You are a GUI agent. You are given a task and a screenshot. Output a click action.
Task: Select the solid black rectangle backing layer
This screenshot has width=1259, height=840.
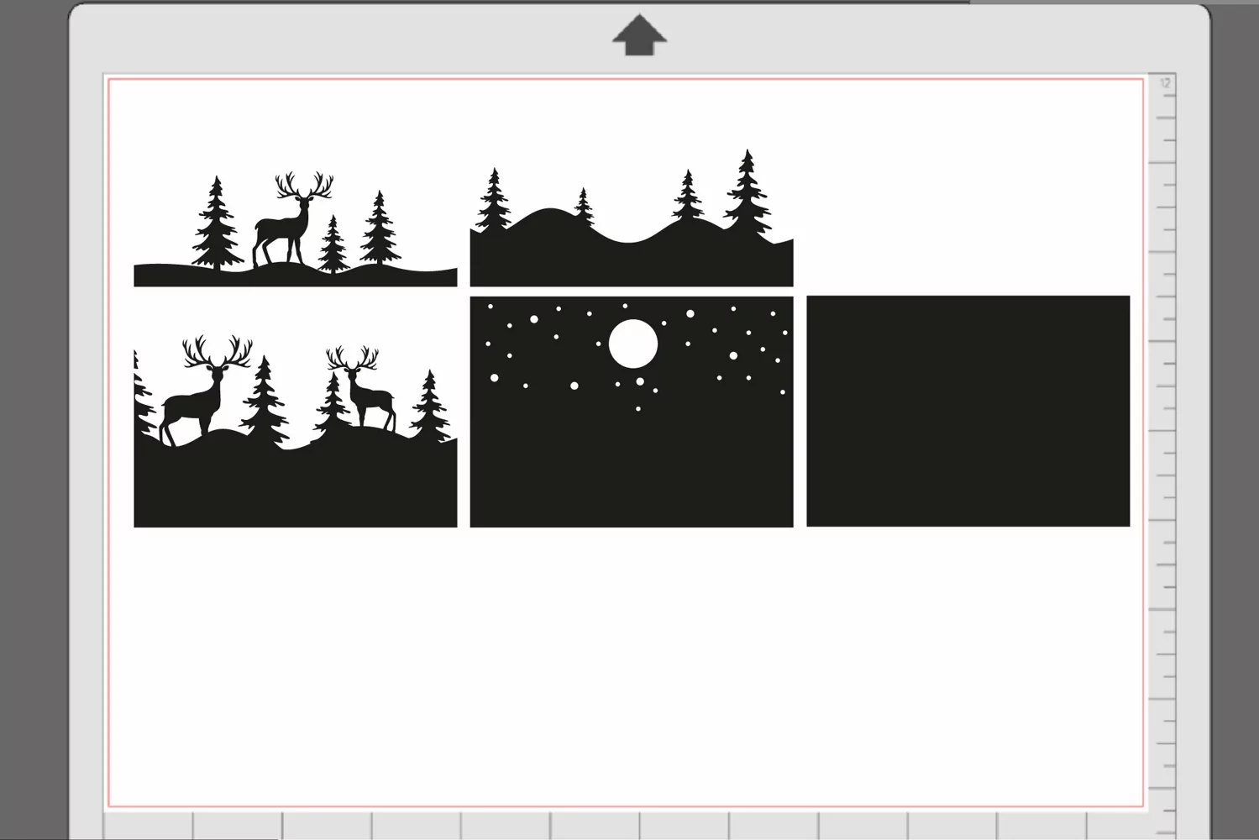968,412
